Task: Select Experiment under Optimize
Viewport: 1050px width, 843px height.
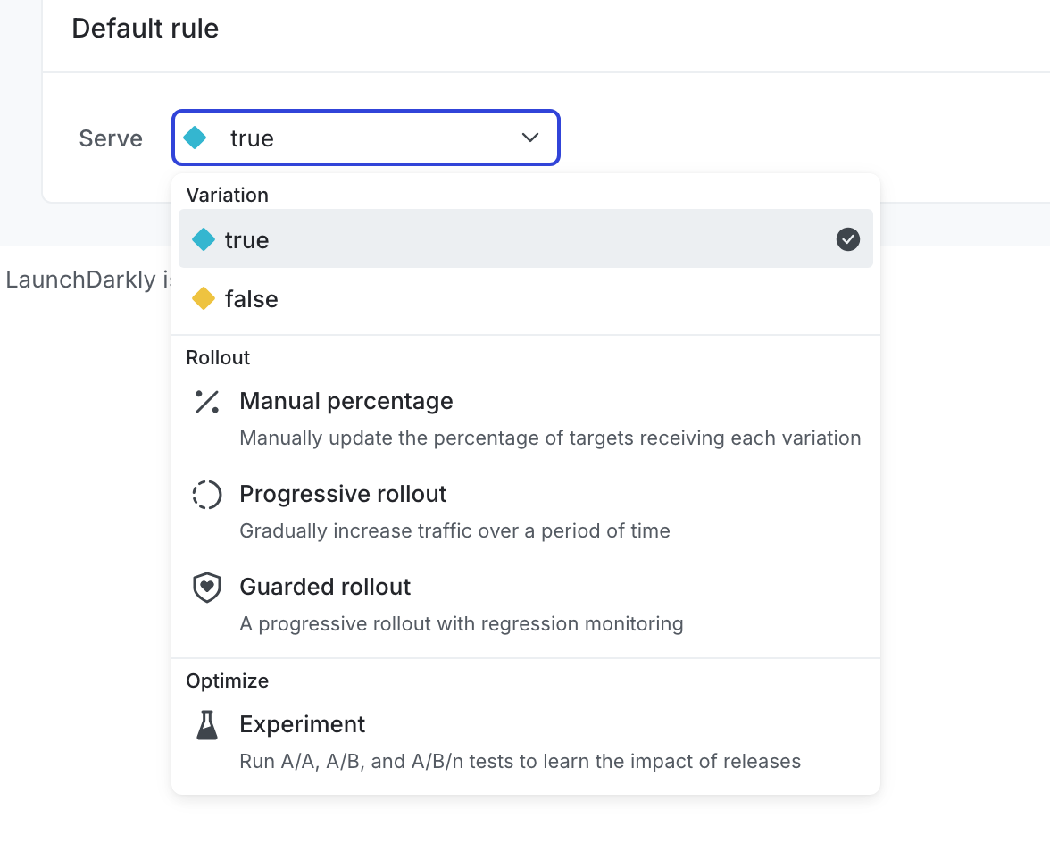Action: coord(303,724)
